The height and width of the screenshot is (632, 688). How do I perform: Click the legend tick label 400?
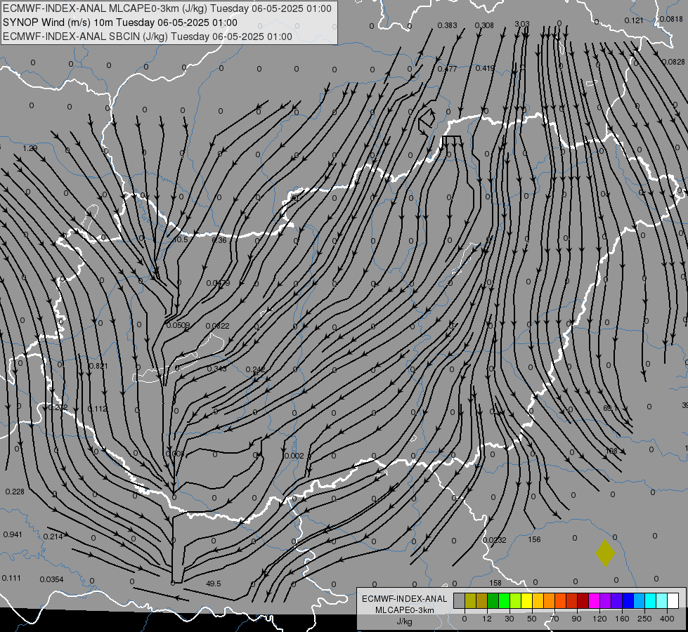coord(667,619)
